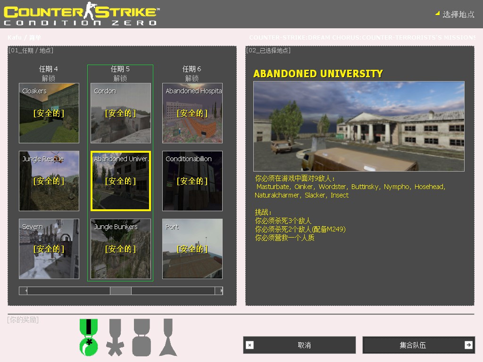Click the scrollbar right arrow
The width and height of the screenshot is (483, 362).
coord(219,291)
